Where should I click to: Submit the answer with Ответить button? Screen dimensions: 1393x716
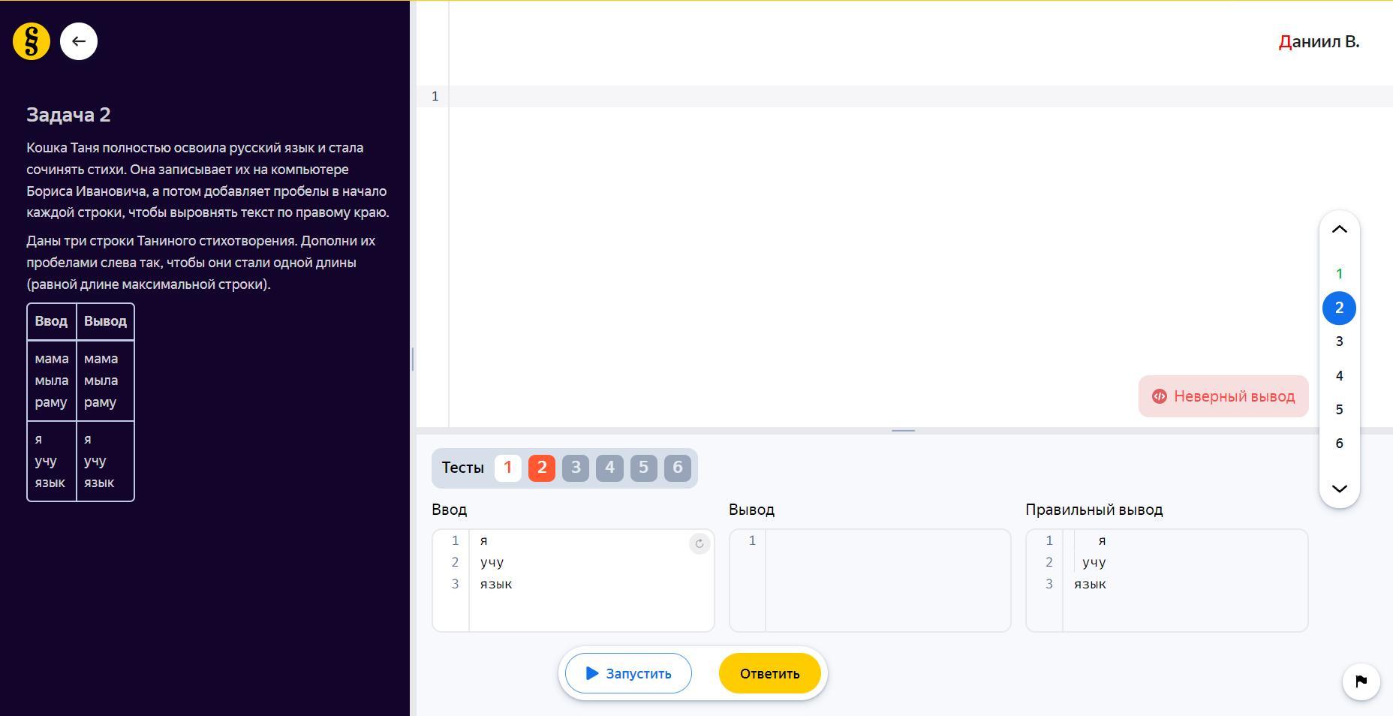point(769,673)
